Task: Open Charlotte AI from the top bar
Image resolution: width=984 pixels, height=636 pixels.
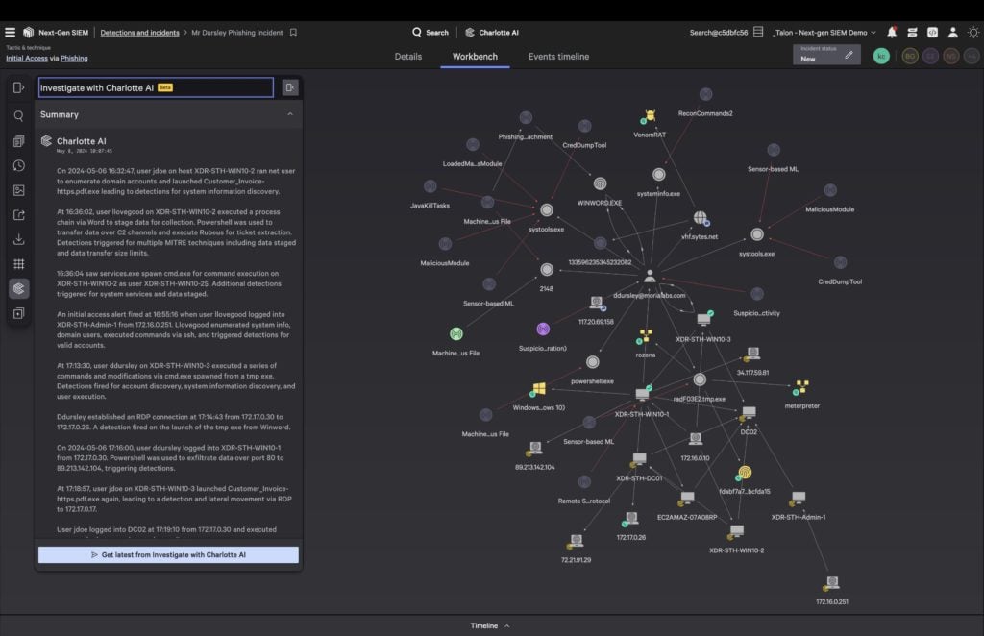Action: coord(492,32)
